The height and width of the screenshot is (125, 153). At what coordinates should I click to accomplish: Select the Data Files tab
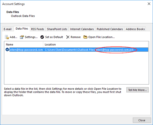(x=22, y=29)
